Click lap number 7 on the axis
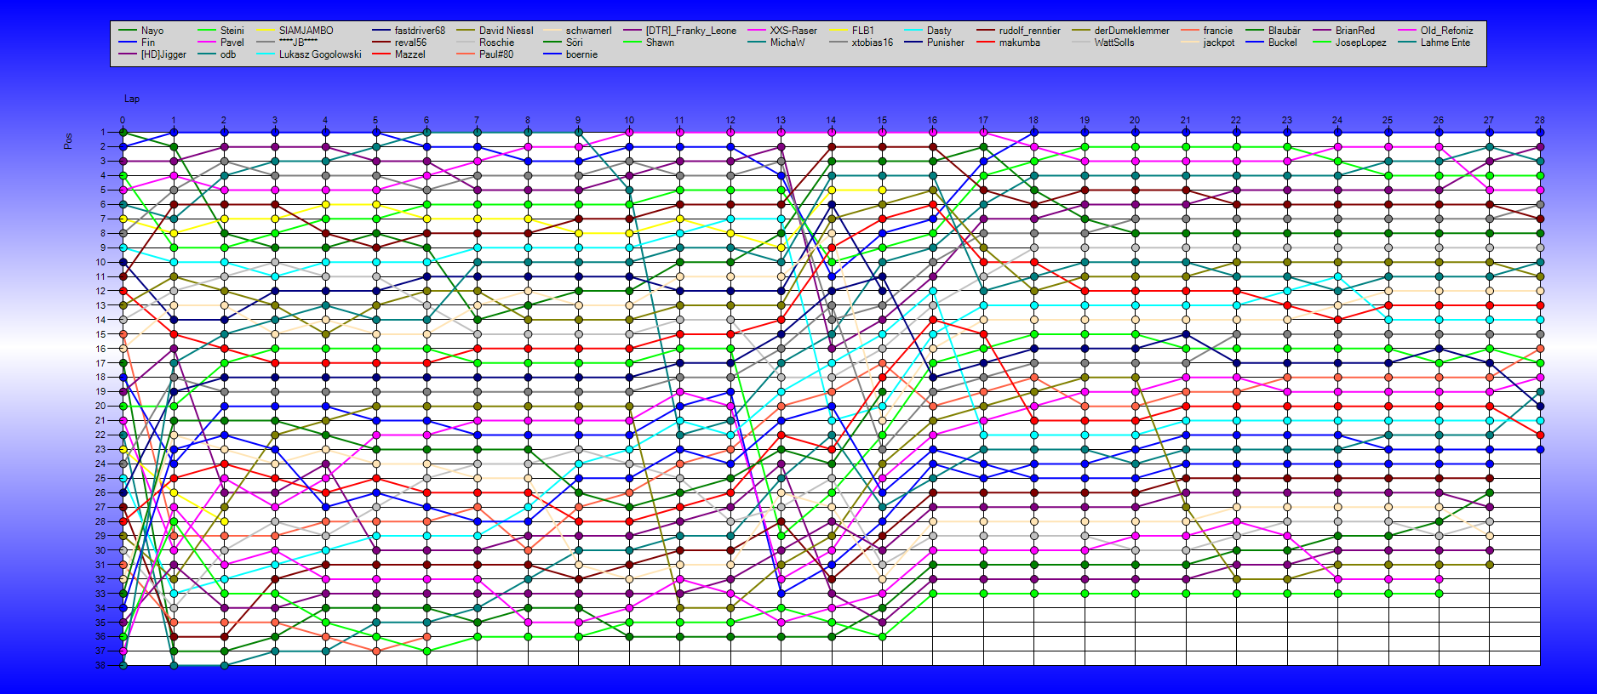The width and height of the screenshot is (1597, 694). [x=477, y=121]
